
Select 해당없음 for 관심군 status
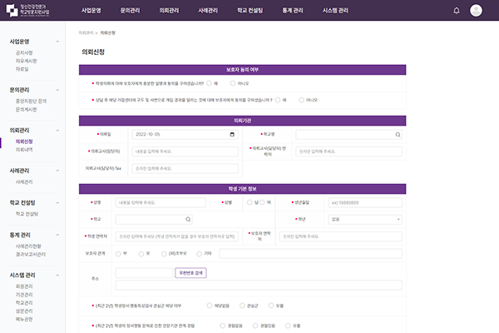pos(209,306)
